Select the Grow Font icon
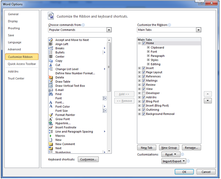 coord(51,119)
